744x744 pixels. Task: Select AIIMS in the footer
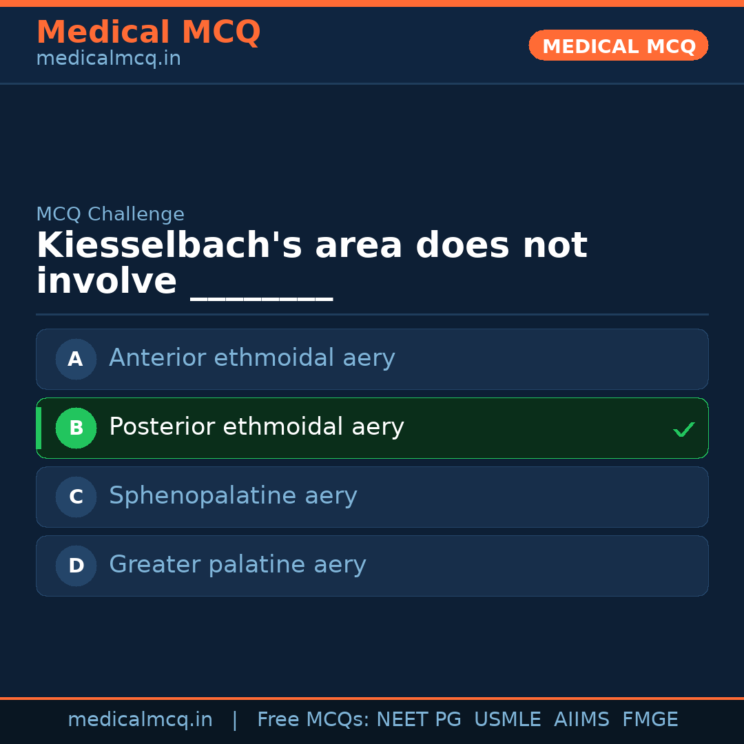(581, 720)
